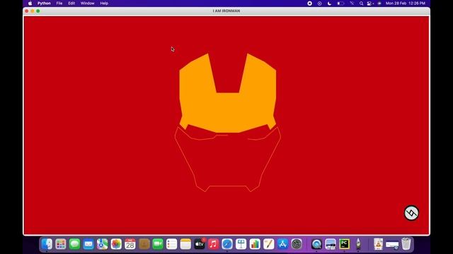The image size is (453, 254).
Task: Open the Window menu
Action: coord(87,4)
